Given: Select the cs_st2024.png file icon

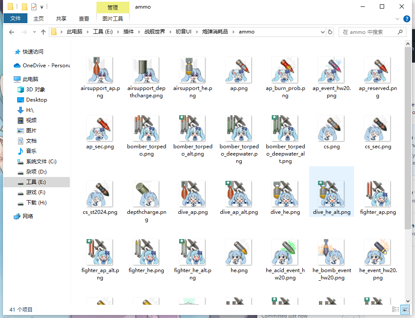Looking at the screenshot, I should pyautogui.click(x=100, y=194).
